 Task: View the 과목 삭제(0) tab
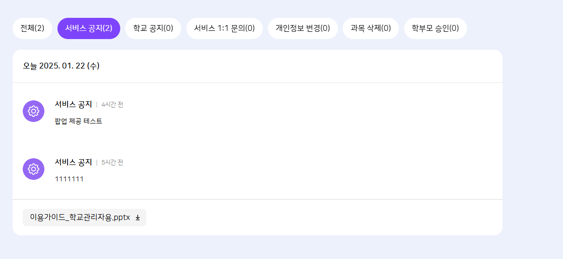[x=371, y=28]
